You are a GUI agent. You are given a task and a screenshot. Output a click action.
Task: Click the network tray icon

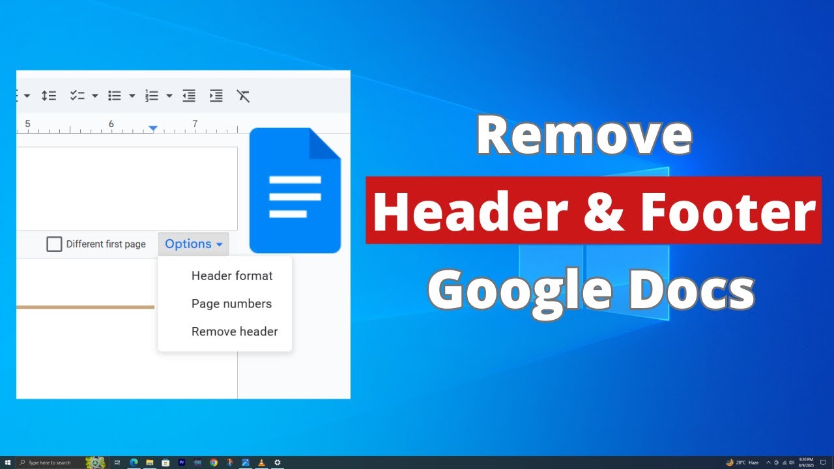[784, 462]
